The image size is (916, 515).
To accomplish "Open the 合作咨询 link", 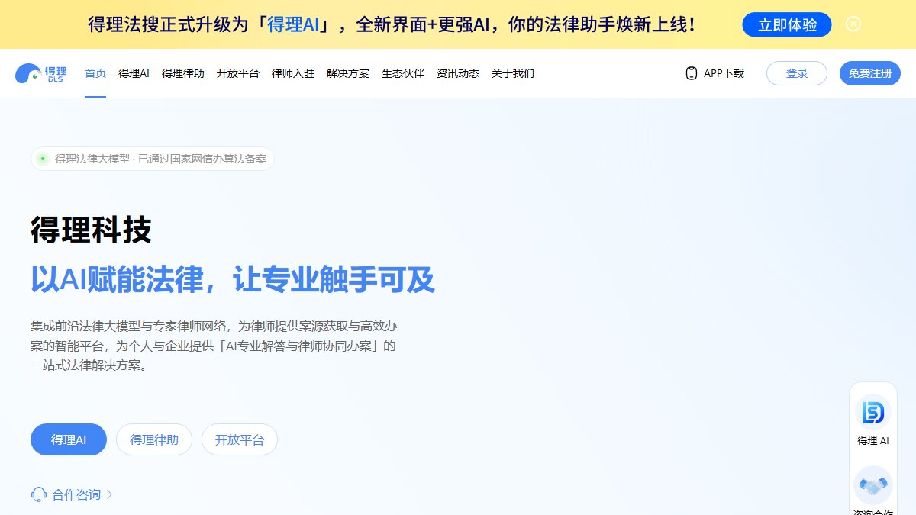I will point(76,494).
